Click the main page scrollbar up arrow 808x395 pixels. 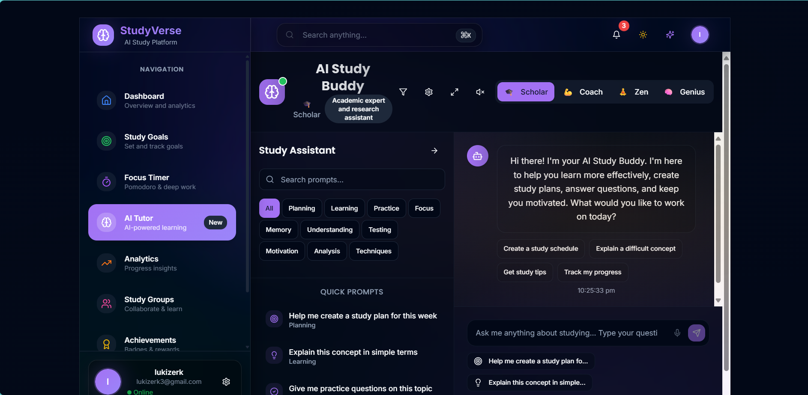(726, 58)
